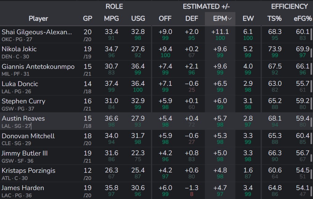
Task: Open Luka Doncic's profile link
Action: pyautogui.click(x=19, y=84)
